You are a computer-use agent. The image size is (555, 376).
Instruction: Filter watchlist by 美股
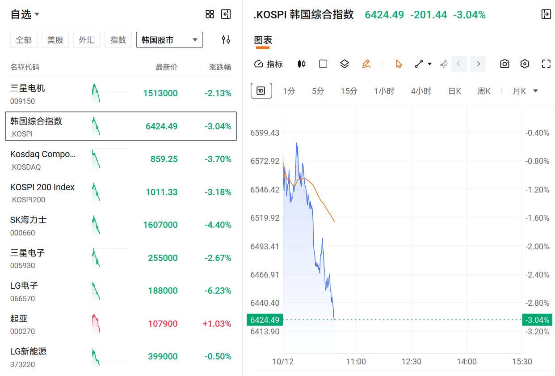coord(55,40)
